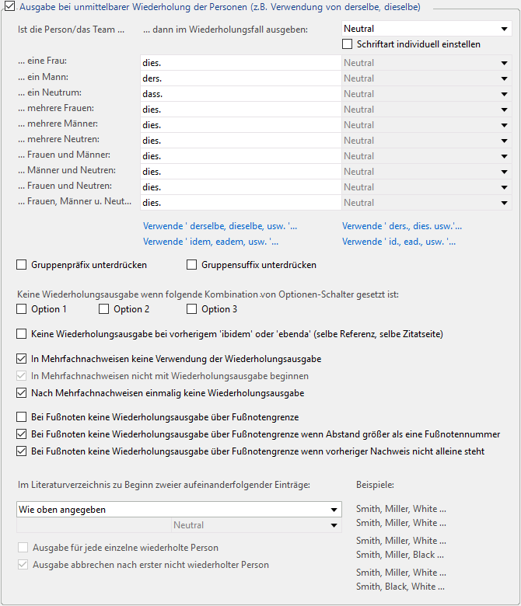Uncheck 'Ausgabe bei unmittelbarer Wiederholung der Personen'
This screenshot has height=606, width=521.
point(9,6)
